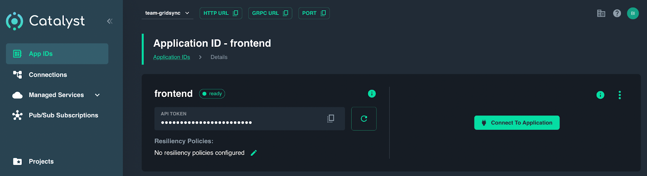
Task: Edit resiliency policies with pencil icon
Action: click(x=254, y=153)
